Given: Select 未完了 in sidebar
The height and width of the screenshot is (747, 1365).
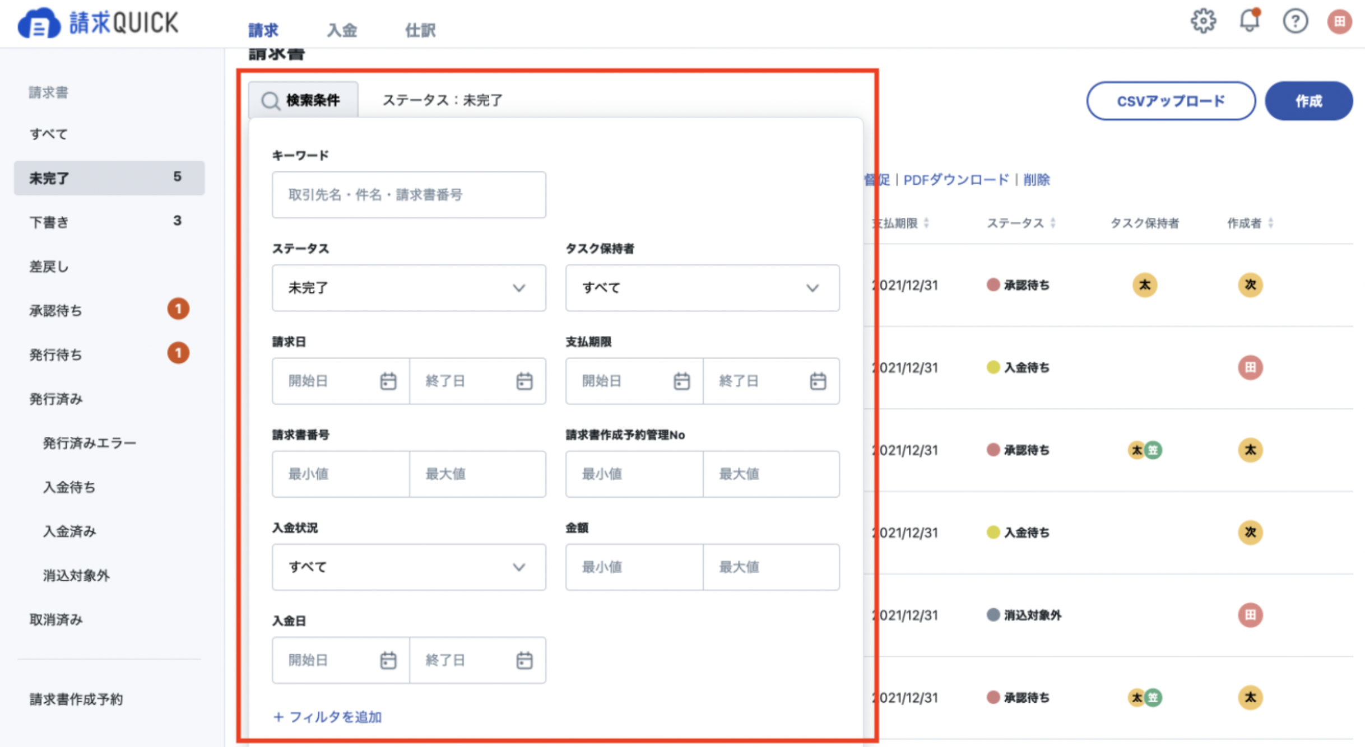Looking at the screenshot, I should point(109,178).
